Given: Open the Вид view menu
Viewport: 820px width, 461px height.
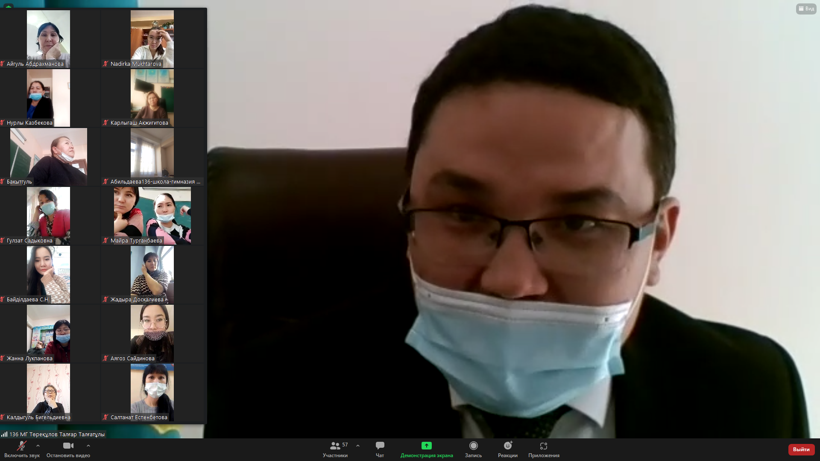Looking at the screenshot, I should pos(806,9).
